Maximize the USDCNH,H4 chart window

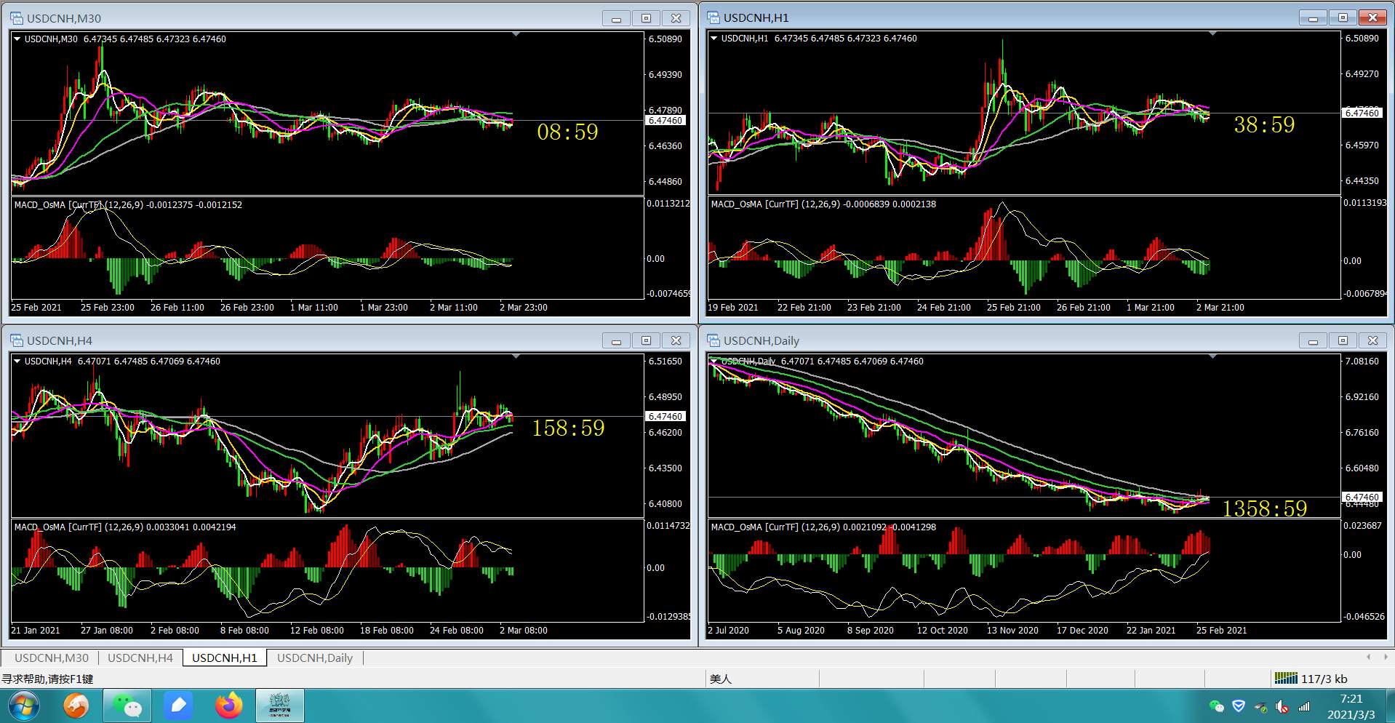coord(646,340)
